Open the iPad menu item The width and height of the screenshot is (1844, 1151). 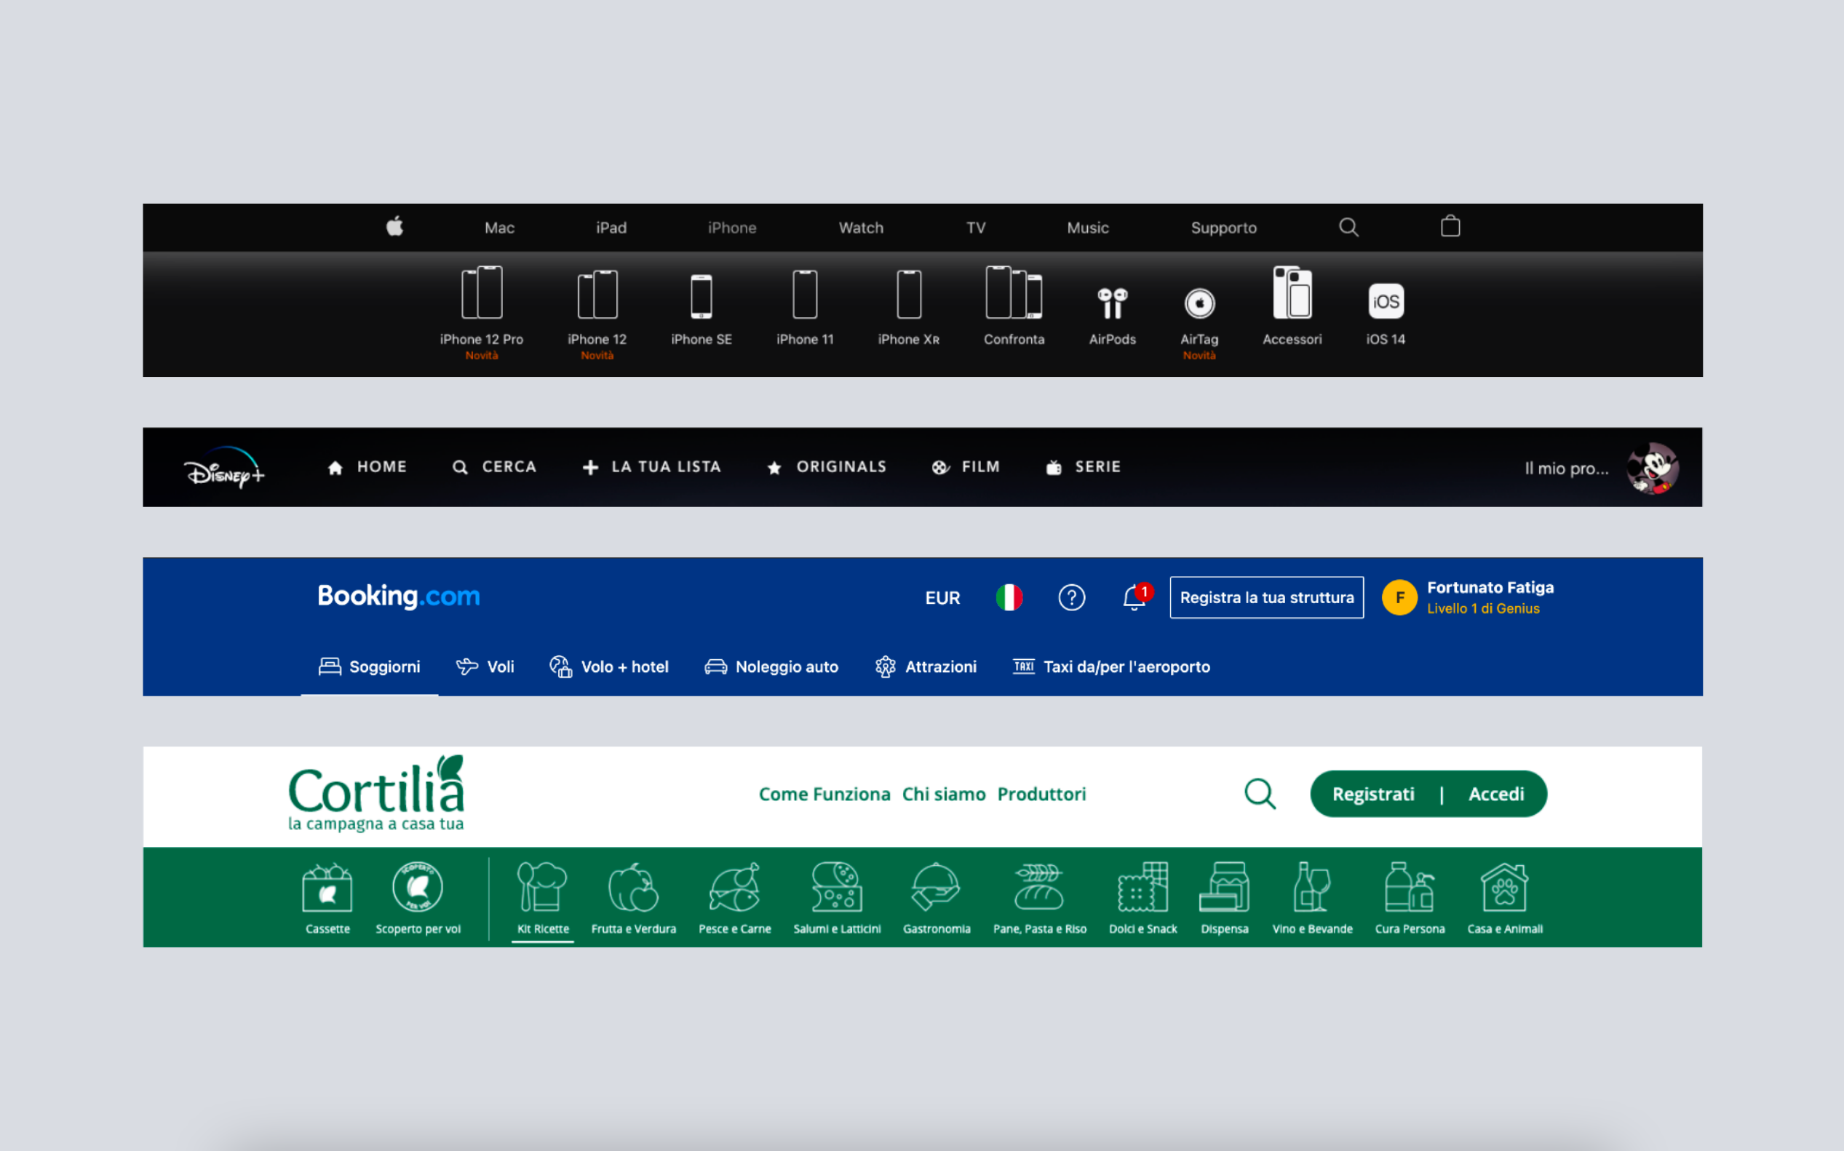coord(611,228)
